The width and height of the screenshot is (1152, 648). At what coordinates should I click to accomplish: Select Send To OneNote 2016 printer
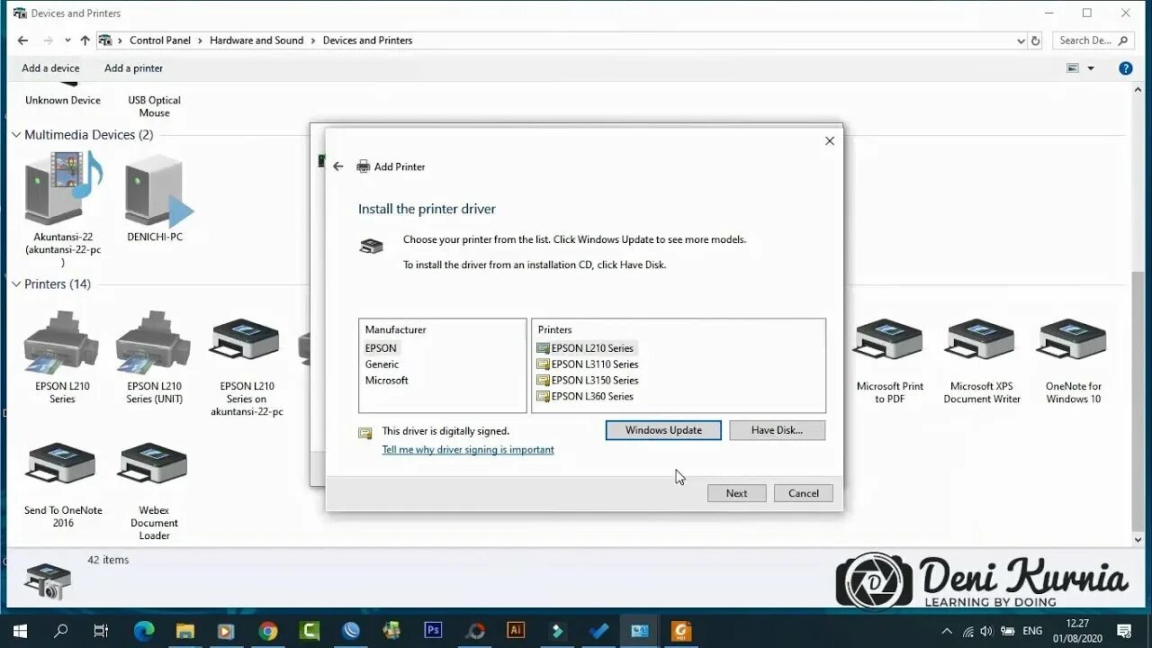(x=63, y=484)
